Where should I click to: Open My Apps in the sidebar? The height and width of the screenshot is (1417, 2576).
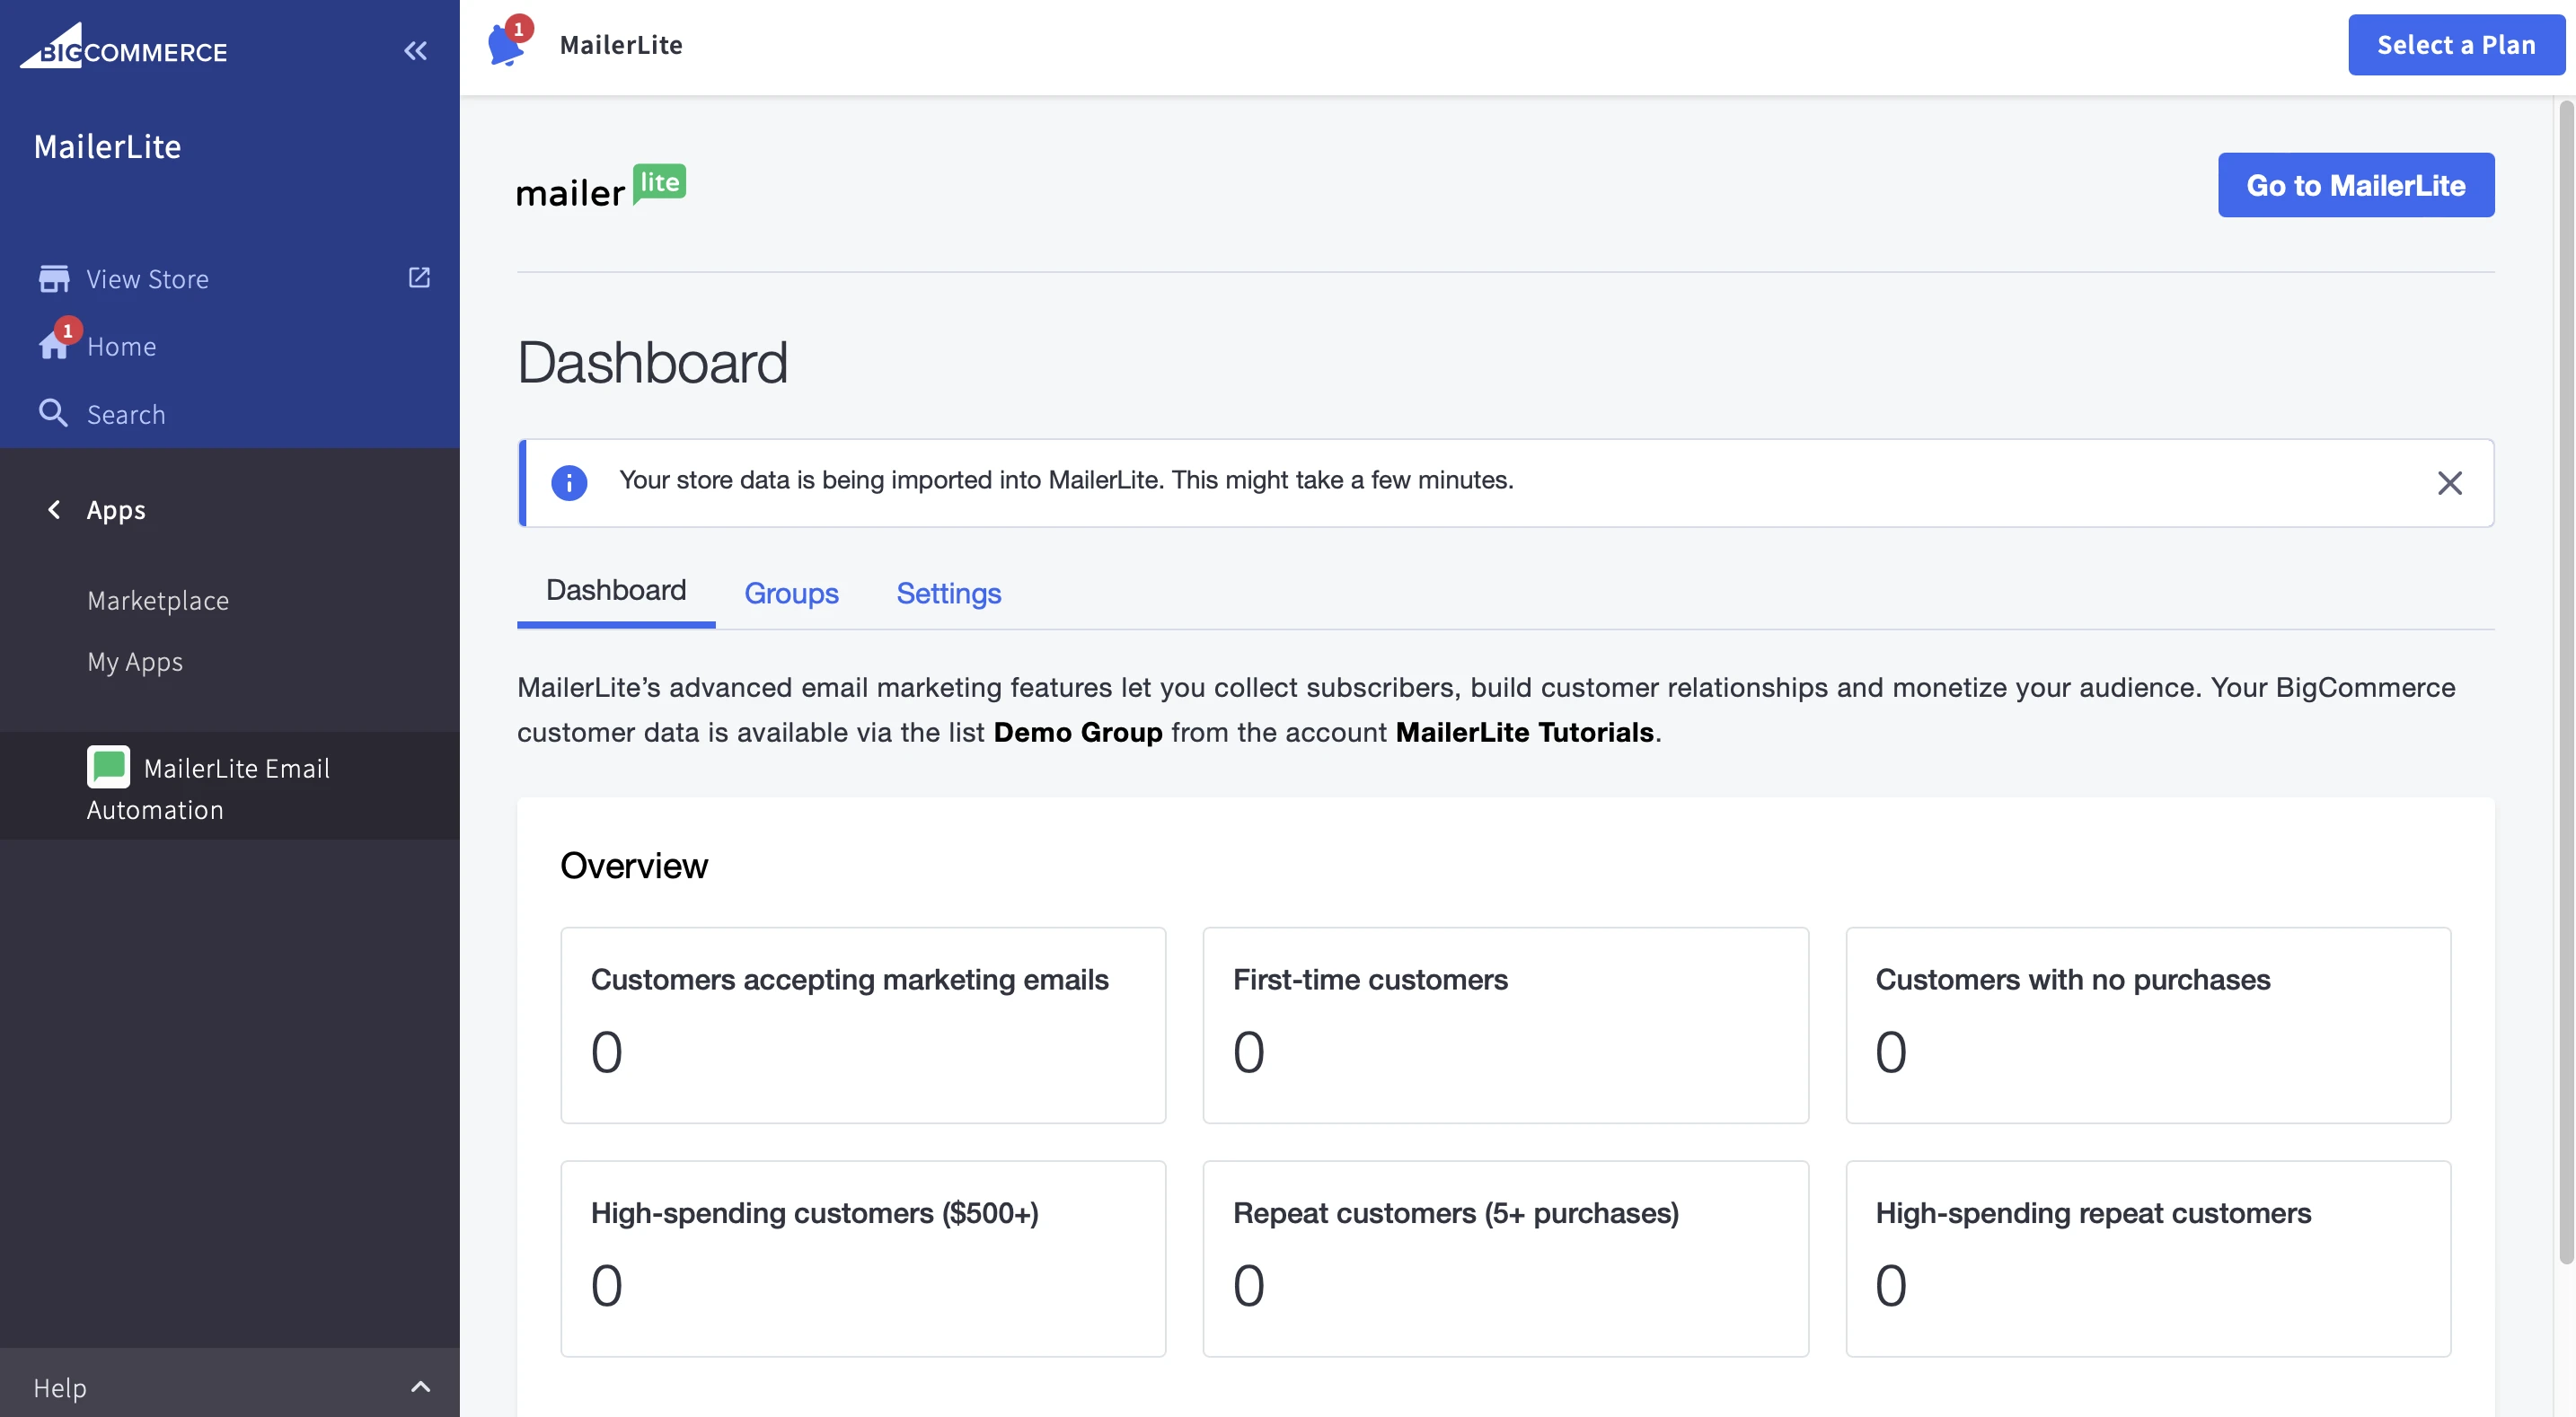pos(135,661)
